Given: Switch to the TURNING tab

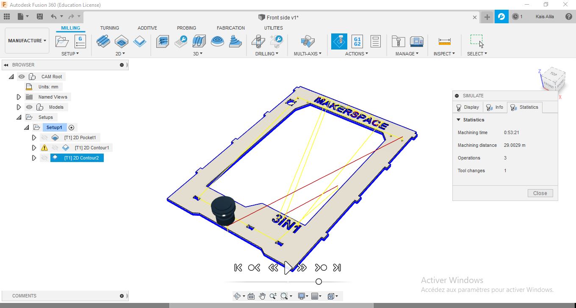Looking at the screenshot, I should 110,28.
